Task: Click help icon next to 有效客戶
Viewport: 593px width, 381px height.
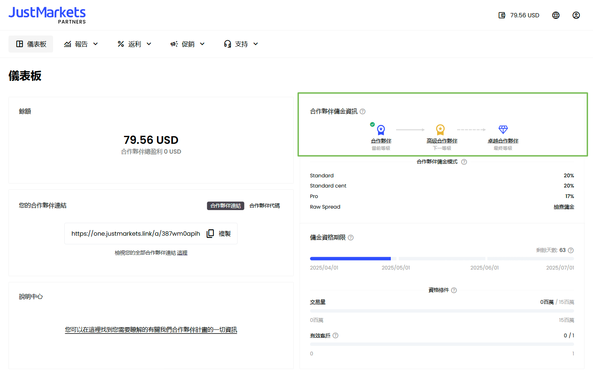Action: tap(335, 335)
